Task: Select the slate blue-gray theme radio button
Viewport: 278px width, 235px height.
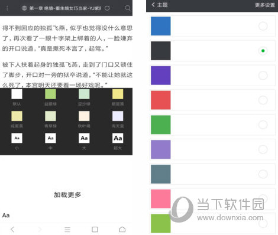Action: tap(263, 174)
